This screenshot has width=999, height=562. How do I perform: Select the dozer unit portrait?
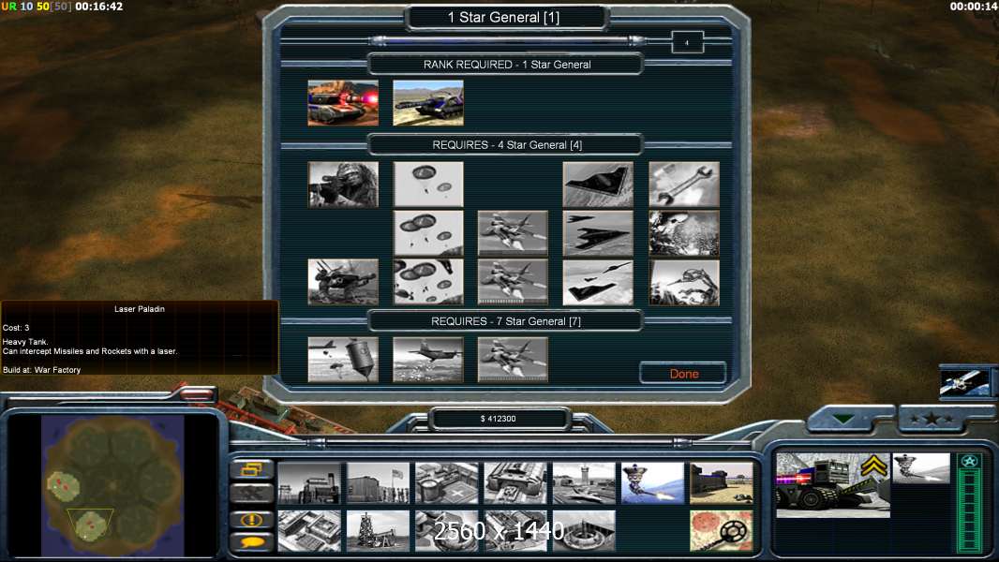(x=833, y=484)
